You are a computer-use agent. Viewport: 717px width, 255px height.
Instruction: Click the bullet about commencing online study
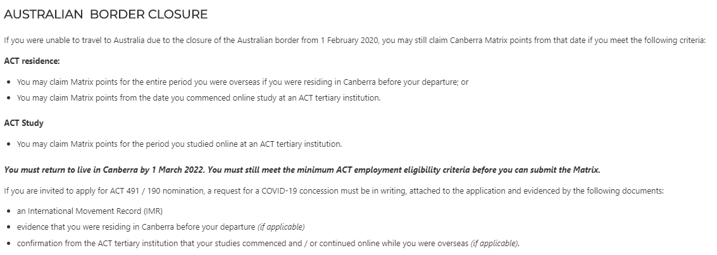pos(199,97)
